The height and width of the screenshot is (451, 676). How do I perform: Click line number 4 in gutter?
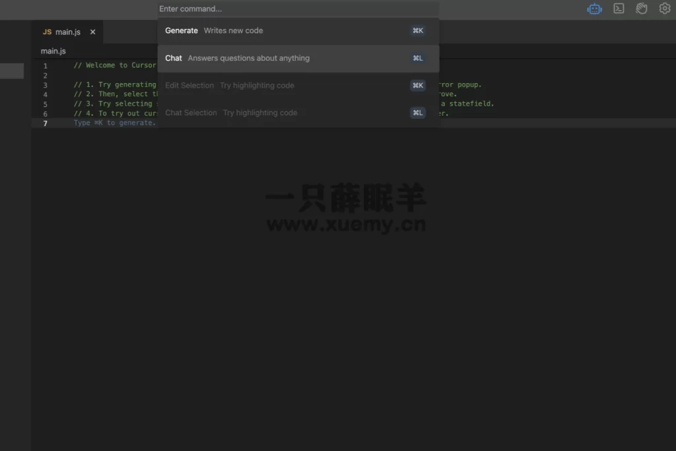tap(46, 94)
